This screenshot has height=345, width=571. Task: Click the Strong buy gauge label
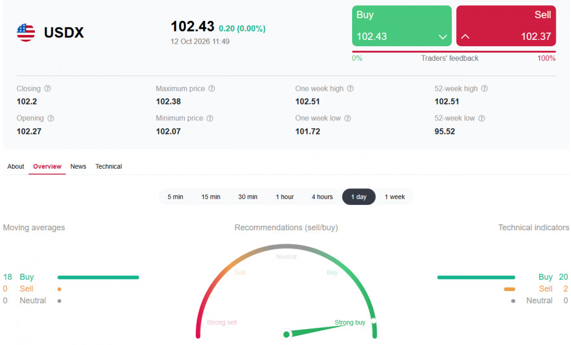[350, 322]
